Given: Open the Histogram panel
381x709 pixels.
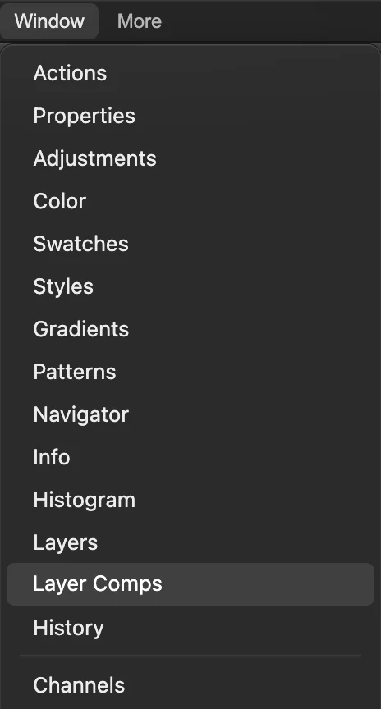Looking at the screenshot, I should coord(190,500).
